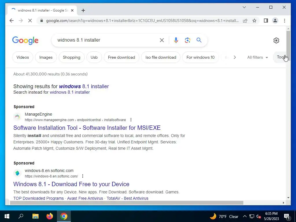Open the Chrome profile menu

click(275, 21)
